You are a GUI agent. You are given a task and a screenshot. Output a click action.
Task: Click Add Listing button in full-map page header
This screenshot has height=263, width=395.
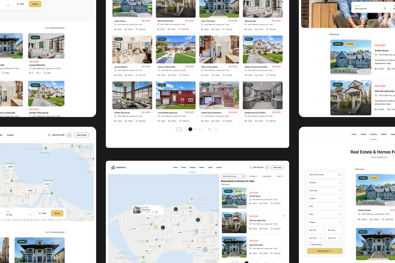click(81, 135)
